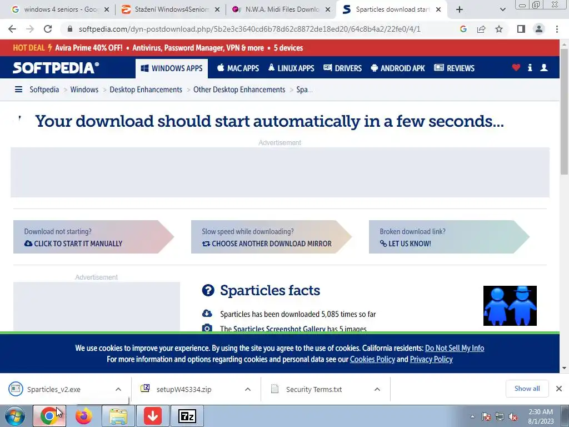Open the tab search dropdown arrow
The width and height of the screenshot is (569, 427).
(502, 9)
